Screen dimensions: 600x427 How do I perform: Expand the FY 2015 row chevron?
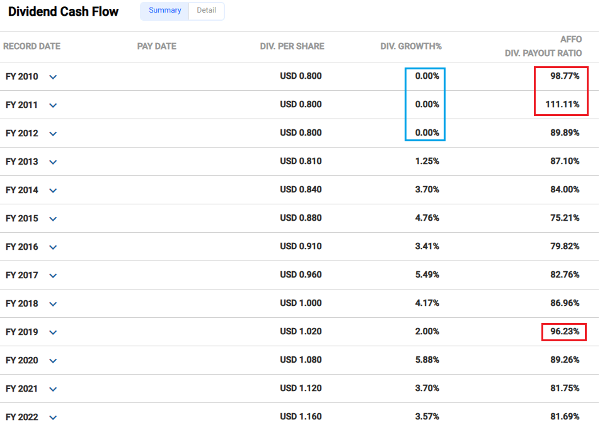[53, 219]
